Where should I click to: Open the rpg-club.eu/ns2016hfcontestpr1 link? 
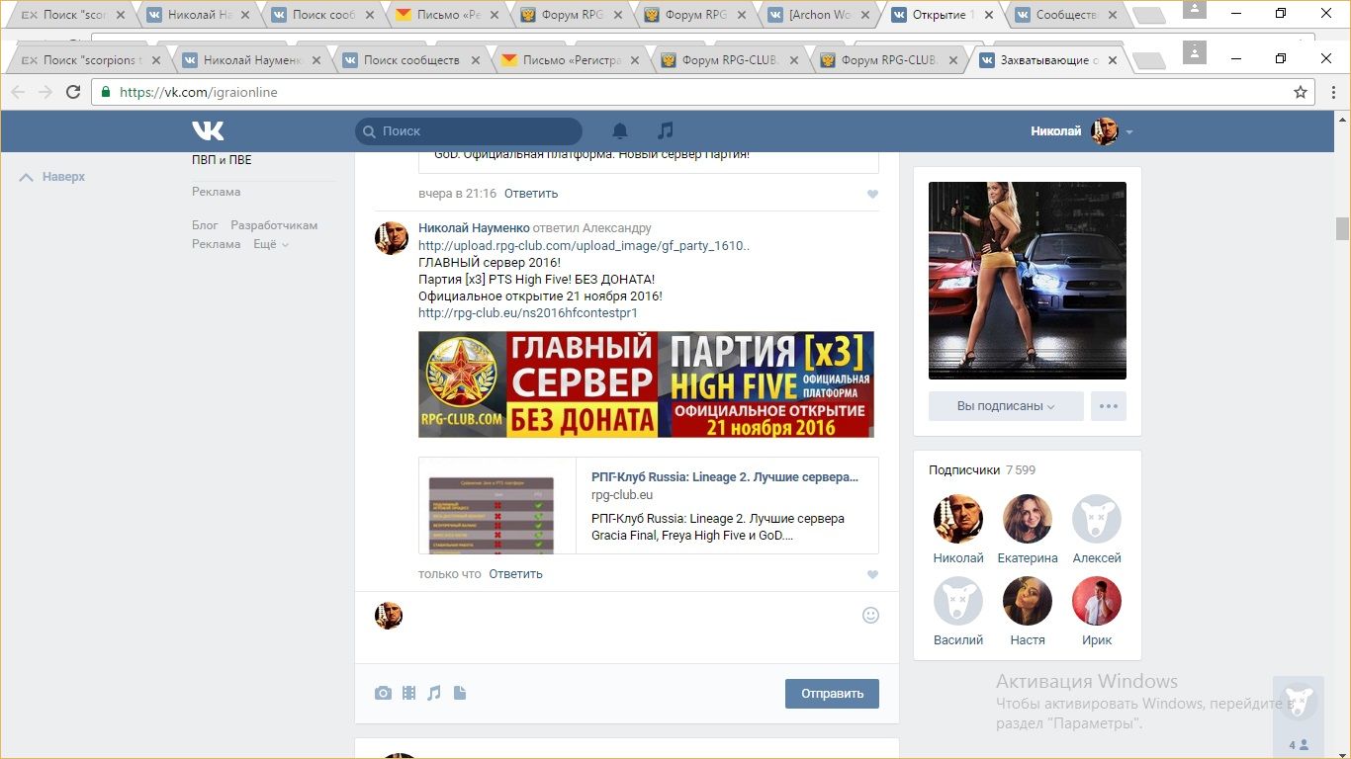click(x=528, y=313)
